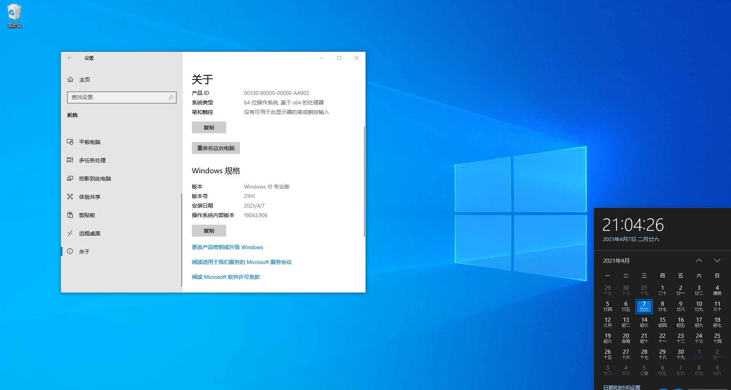
Task: Select the 31 十九 date in calendar
Action: point(644,290)
